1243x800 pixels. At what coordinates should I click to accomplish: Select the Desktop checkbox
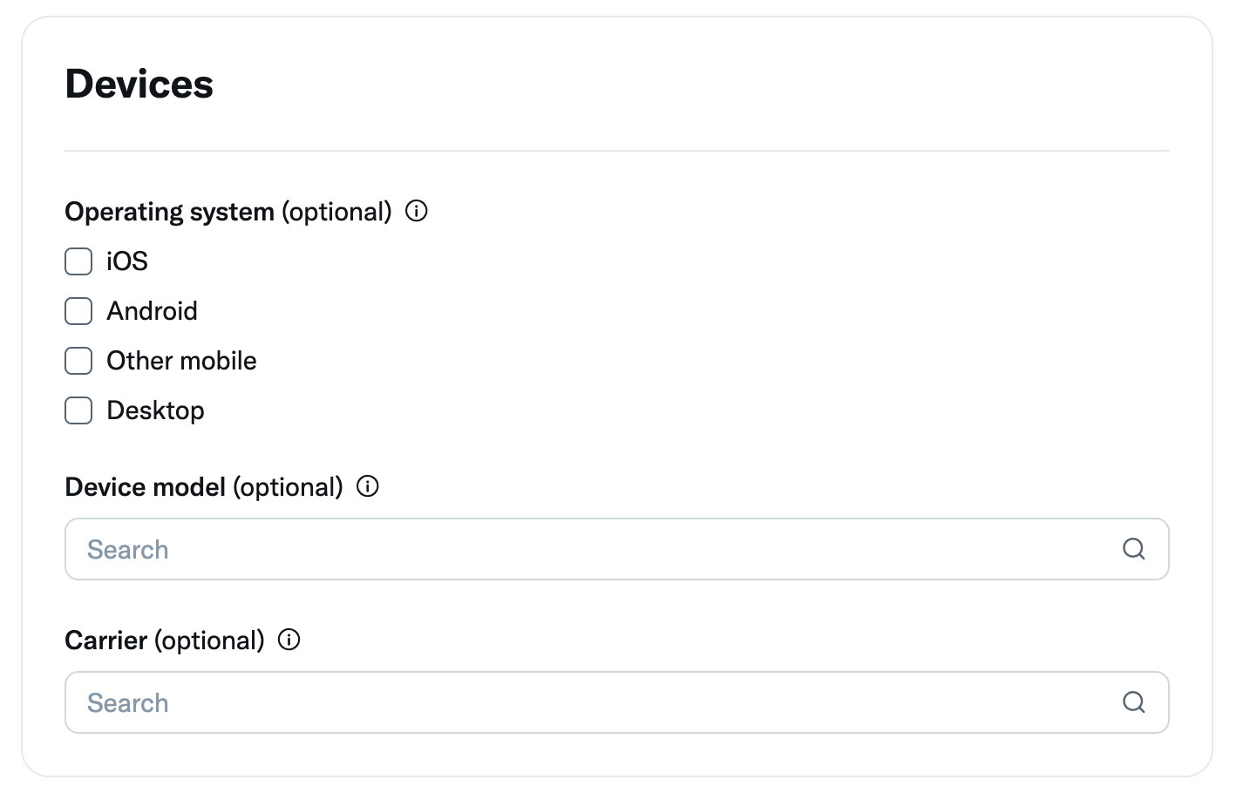[78, 410]
